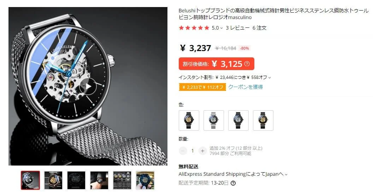The image size is (378, 193).
Task: Expand instant discount details chevron
Action: pyautogui.click(x=270, y=77)
